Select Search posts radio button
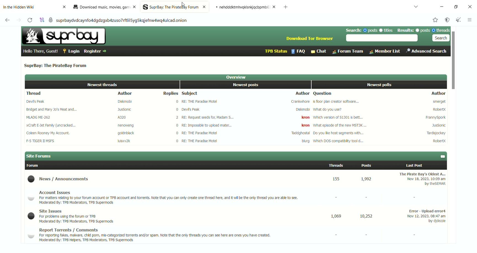Image resolution: width=477 pixels, height=253 pixels. [365, 30]
